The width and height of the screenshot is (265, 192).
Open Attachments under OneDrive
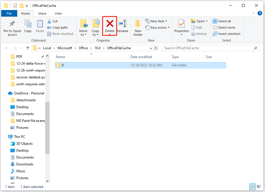(x=23, y=100)
